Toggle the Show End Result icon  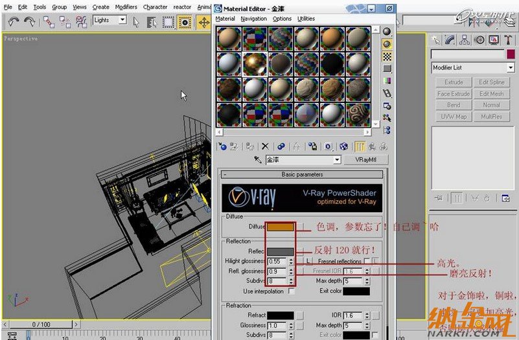[x=360, y=146]
